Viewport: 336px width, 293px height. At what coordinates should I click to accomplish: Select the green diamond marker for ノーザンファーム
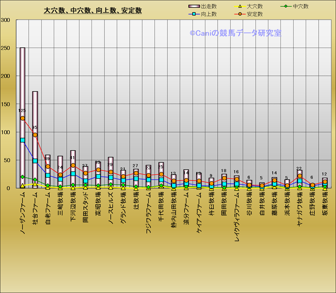(x=23, y=177)
